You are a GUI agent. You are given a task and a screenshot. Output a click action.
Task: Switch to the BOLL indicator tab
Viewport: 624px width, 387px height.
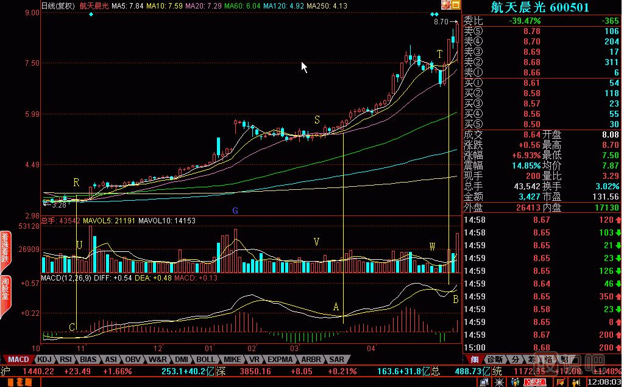(205, 360)
